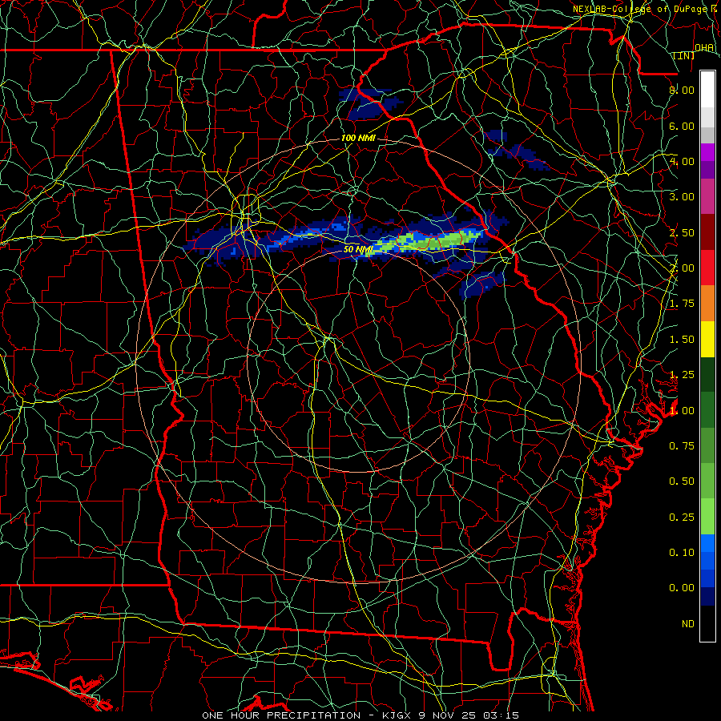Click the 0.10 legend value
Image resolution: width=721 pixels, height=721 pixels.
tap(682, 553)
